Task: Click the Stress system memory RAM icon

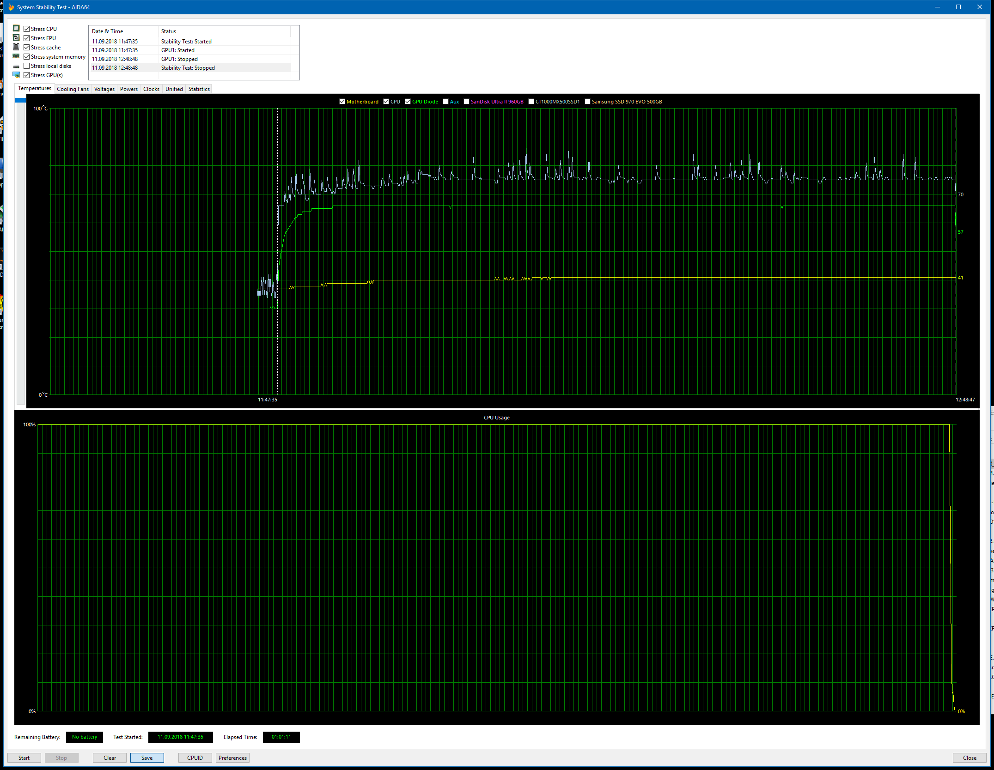Action: 16,56
